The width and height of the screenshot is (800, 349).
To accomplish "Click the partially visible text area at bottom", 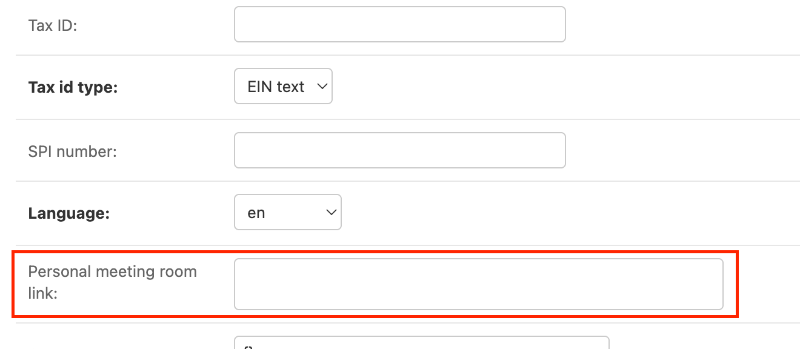I will coord(421,344).
